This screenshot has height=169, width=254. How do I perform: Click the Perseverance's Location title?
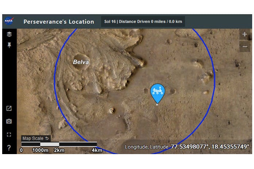click(59, 21)
